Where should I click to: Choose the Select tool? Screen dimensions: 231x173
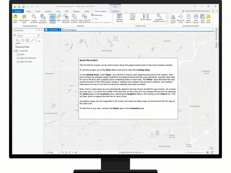pos(59,19)
